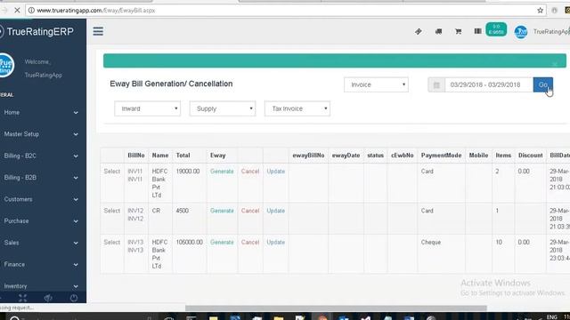Open the Inward dropdown

[147, 108]
